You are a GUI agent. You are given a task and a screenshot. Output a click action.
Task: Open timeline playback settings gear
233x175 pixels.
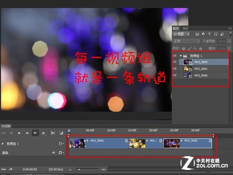[x=43, y=133]
